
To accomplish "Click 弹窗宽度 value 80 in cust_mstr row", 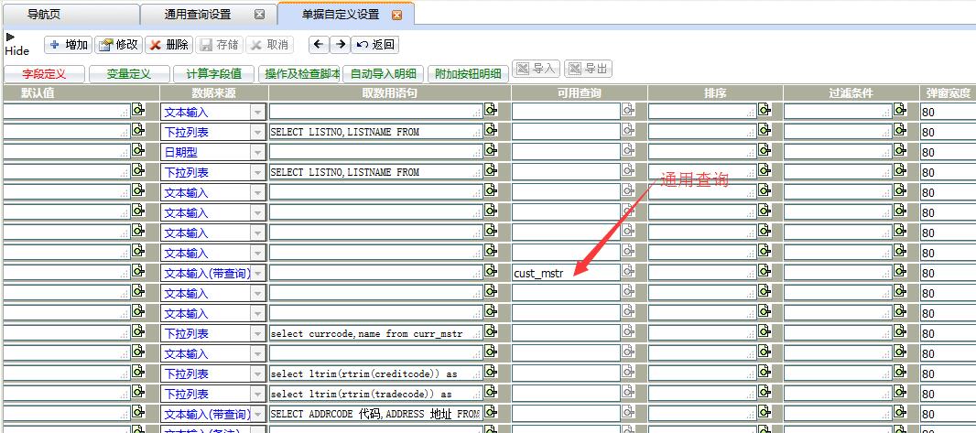I will (948, 273).
